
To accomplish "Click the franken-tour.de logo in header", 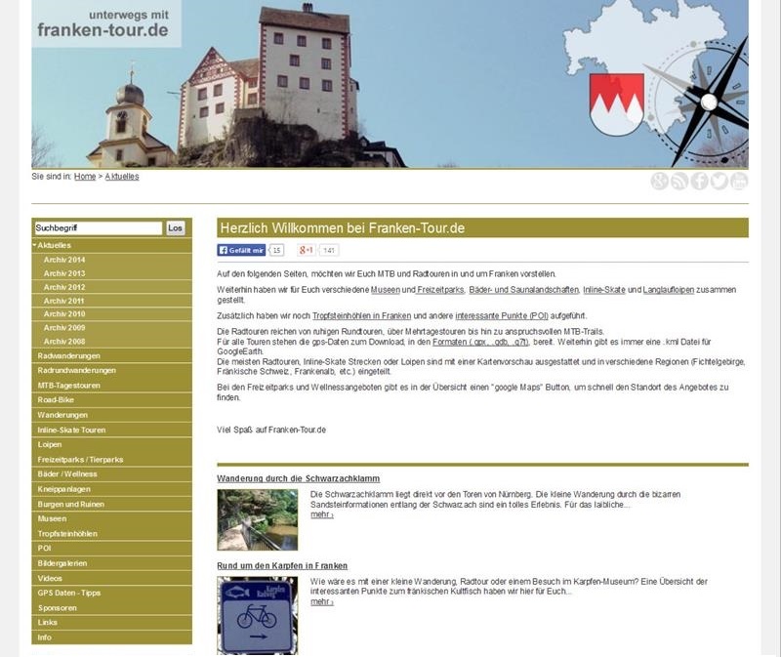I will pos(106,23).
